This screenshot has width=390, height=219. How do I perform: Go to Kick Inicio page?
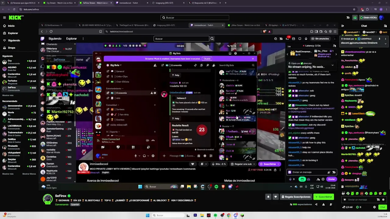[11, 26]
